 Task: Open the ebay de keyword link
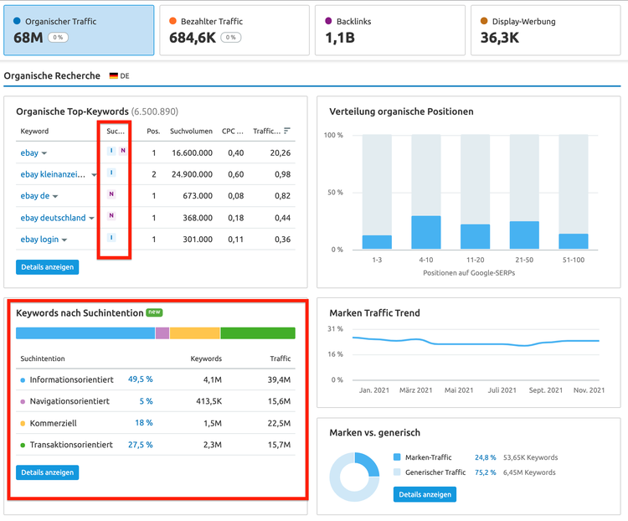(x=35, y=196)
